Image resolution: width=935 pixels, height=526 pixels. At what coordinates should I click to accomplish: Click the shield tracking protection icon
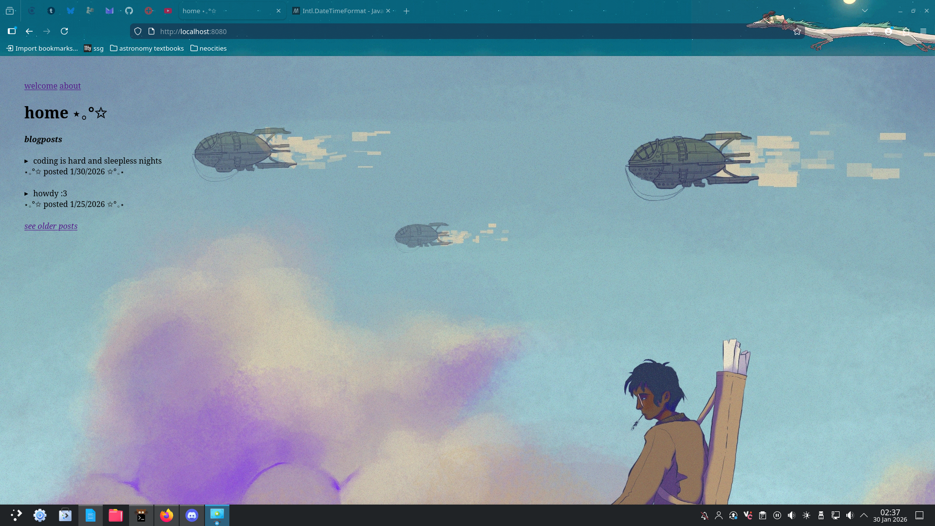pyautogui.click(x=138, y=31)
